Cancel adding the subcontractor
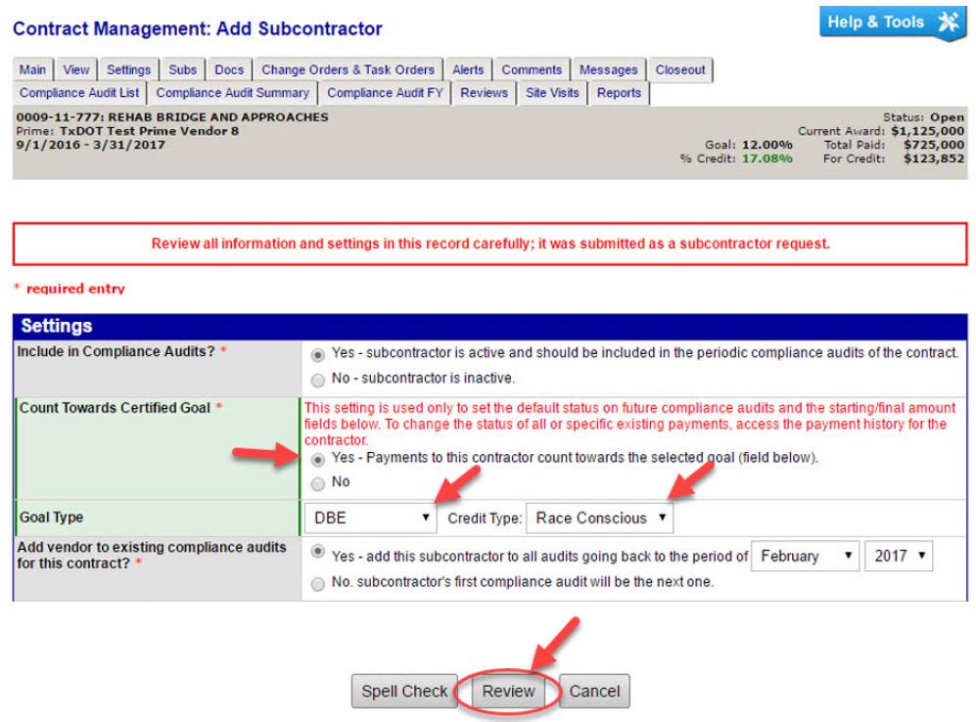Screen dimensions: 976x722 pos(595,691)
